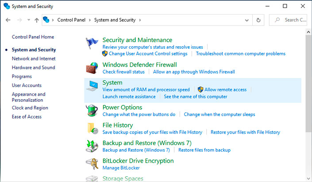Open Windows Defender Firewall heading
This screenshot has height=182, width=312.
[140, 65]
